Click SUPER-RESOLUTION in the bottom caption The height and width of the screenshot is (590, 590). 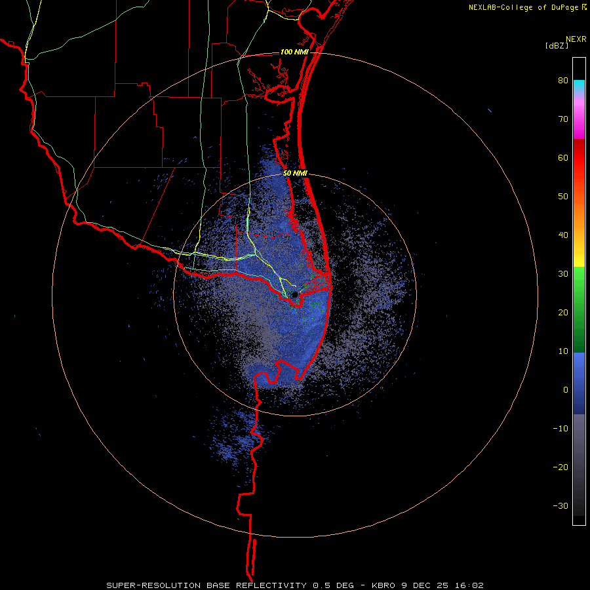[153, 585]
